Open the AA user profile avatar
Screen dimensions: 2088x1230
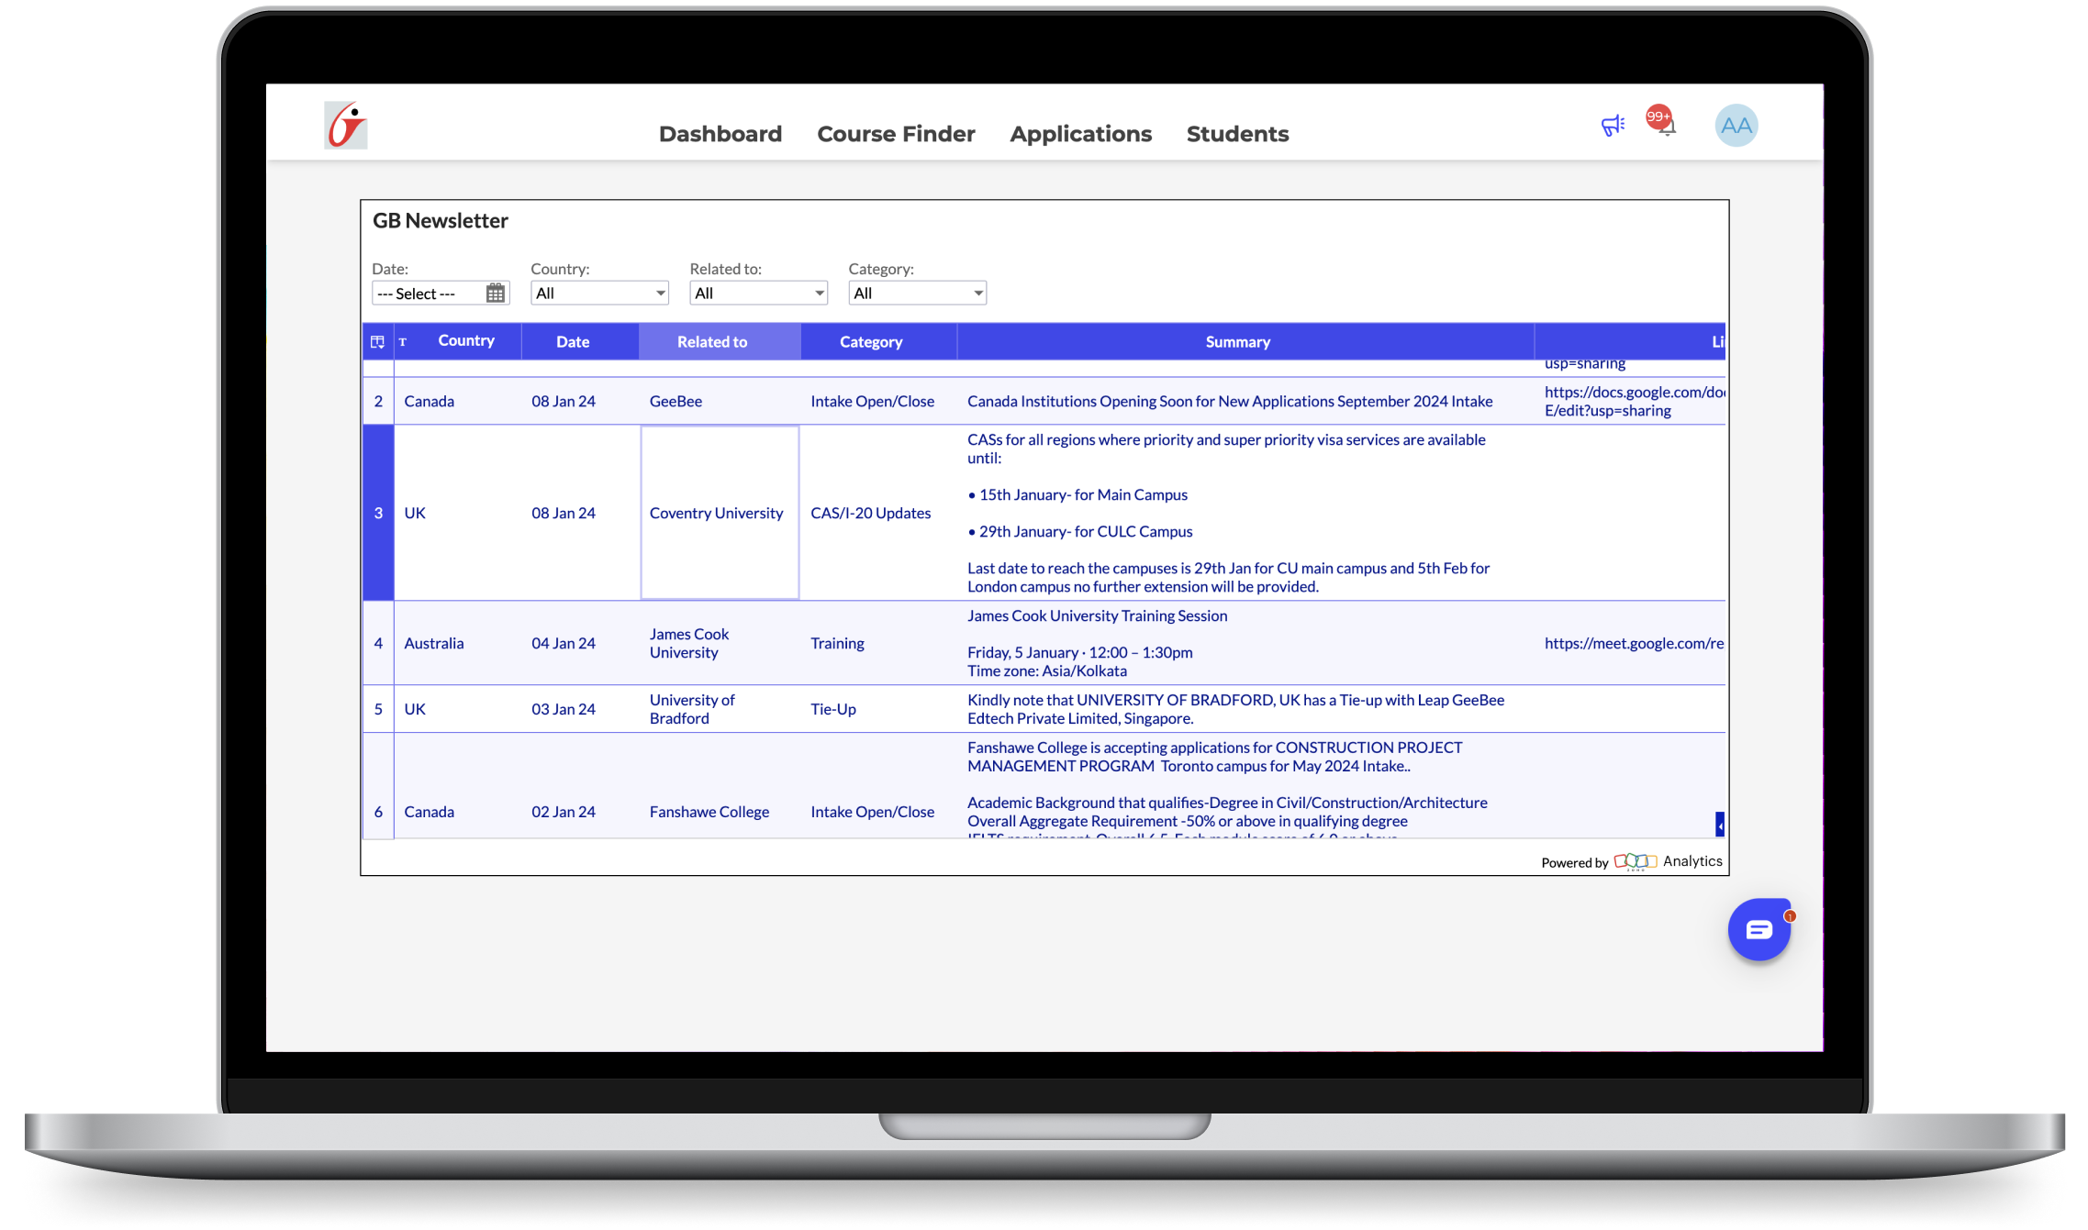(1736, 126)
